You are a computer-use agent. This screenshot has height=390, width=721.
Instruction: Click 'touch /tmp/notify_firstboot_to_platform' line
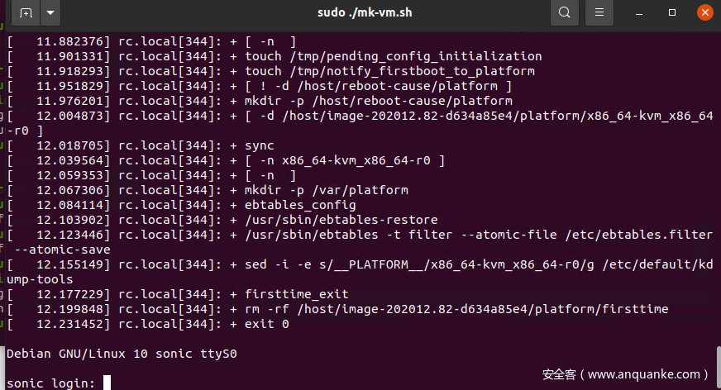pyautogui.click(x=389, y=71)
